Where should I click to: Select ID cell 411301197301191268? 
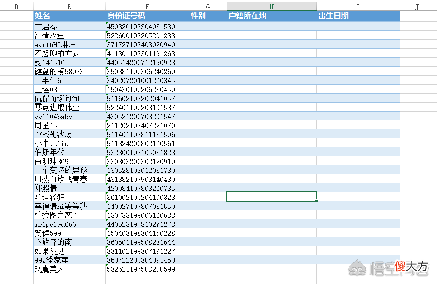coord(147,53)
